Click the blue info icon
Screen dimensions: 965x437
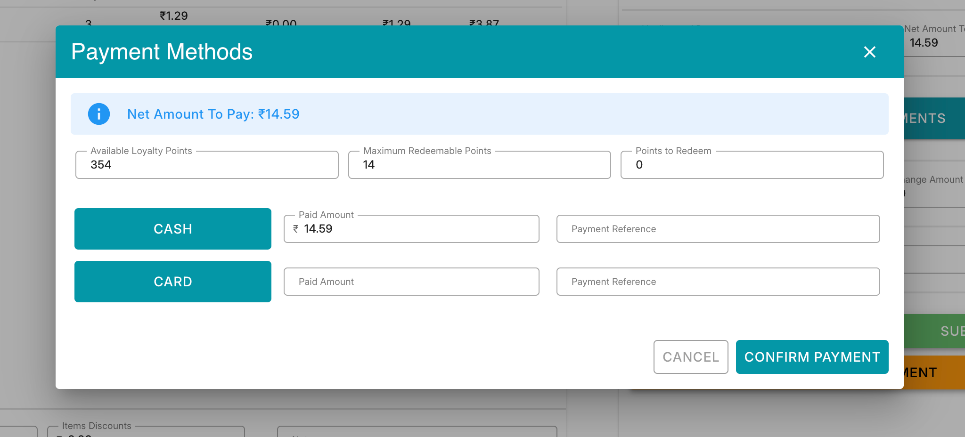point(99,114)
